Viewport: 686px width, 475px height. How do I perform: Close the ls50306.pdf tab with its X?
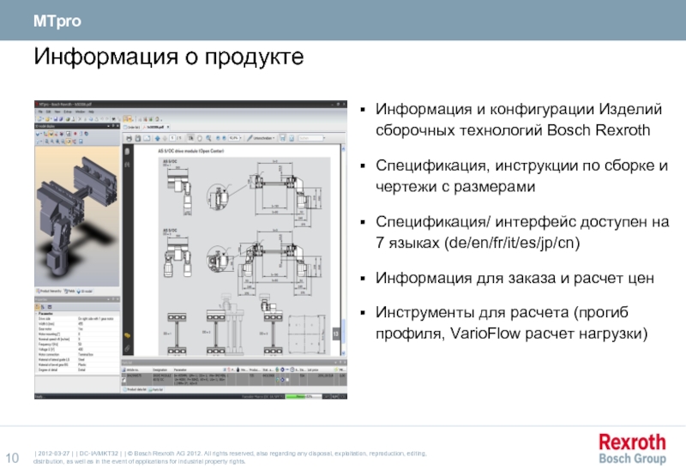tap(168, 127)
